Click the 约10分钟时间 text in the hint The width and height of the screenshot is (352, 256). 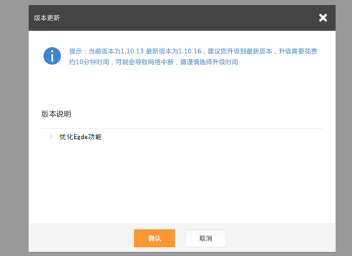tap(89, 62)
